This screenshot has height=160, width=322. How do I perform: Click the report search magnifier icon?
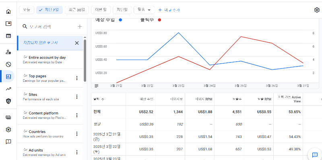coord(25,27)
